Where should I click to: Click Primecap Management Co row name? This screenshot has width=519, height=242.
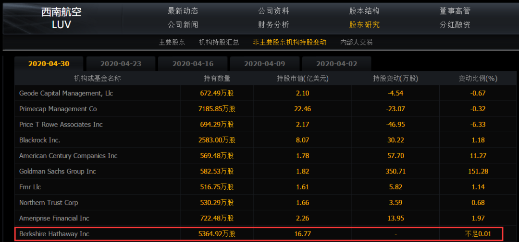[x=58, y=109]
